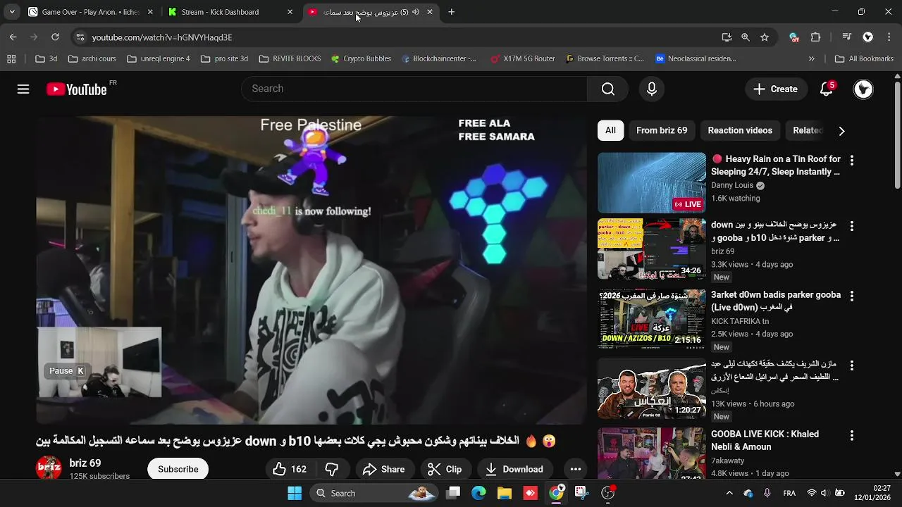Open archi cours bookmarks folder

[92, 59]
